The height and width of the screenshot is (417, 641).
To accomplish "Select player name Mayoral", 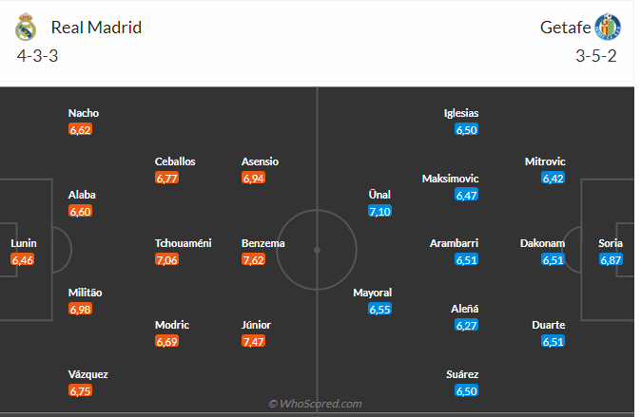I will (372, 293).
